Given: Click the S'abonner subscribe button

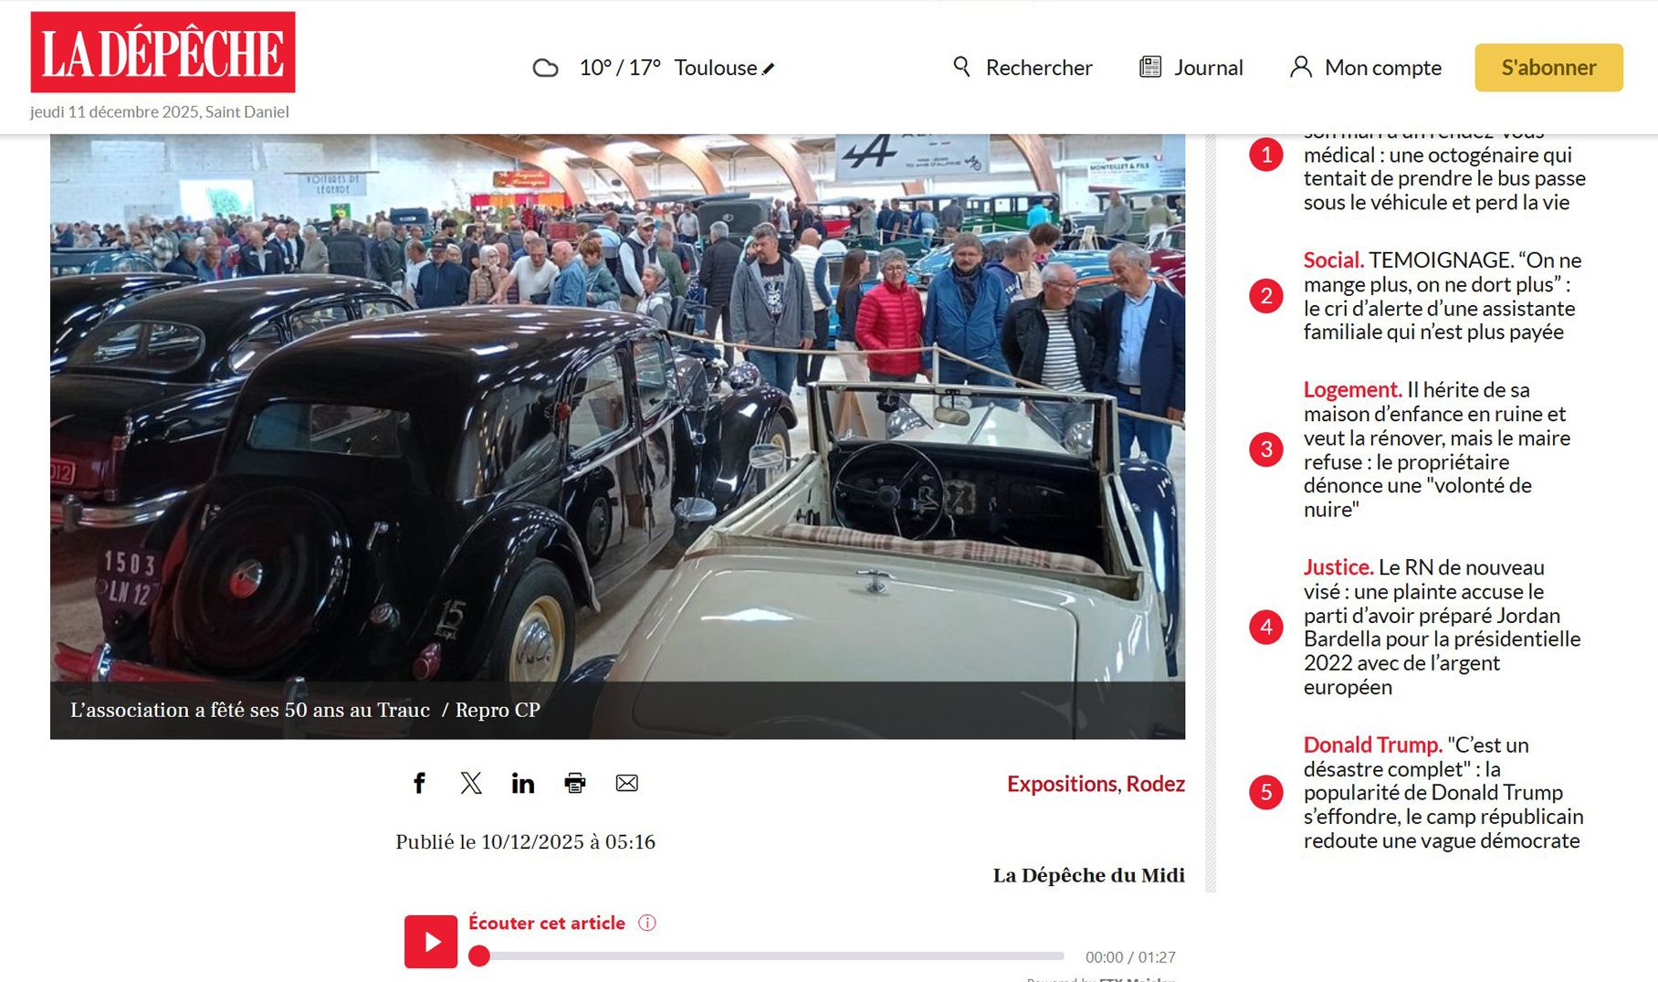Looking at the screenshot, I should pos(1549,68).
